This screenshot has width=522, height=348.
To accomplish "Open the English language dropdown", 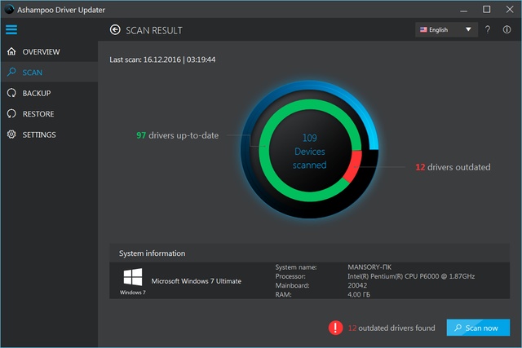I will point(439,30).
